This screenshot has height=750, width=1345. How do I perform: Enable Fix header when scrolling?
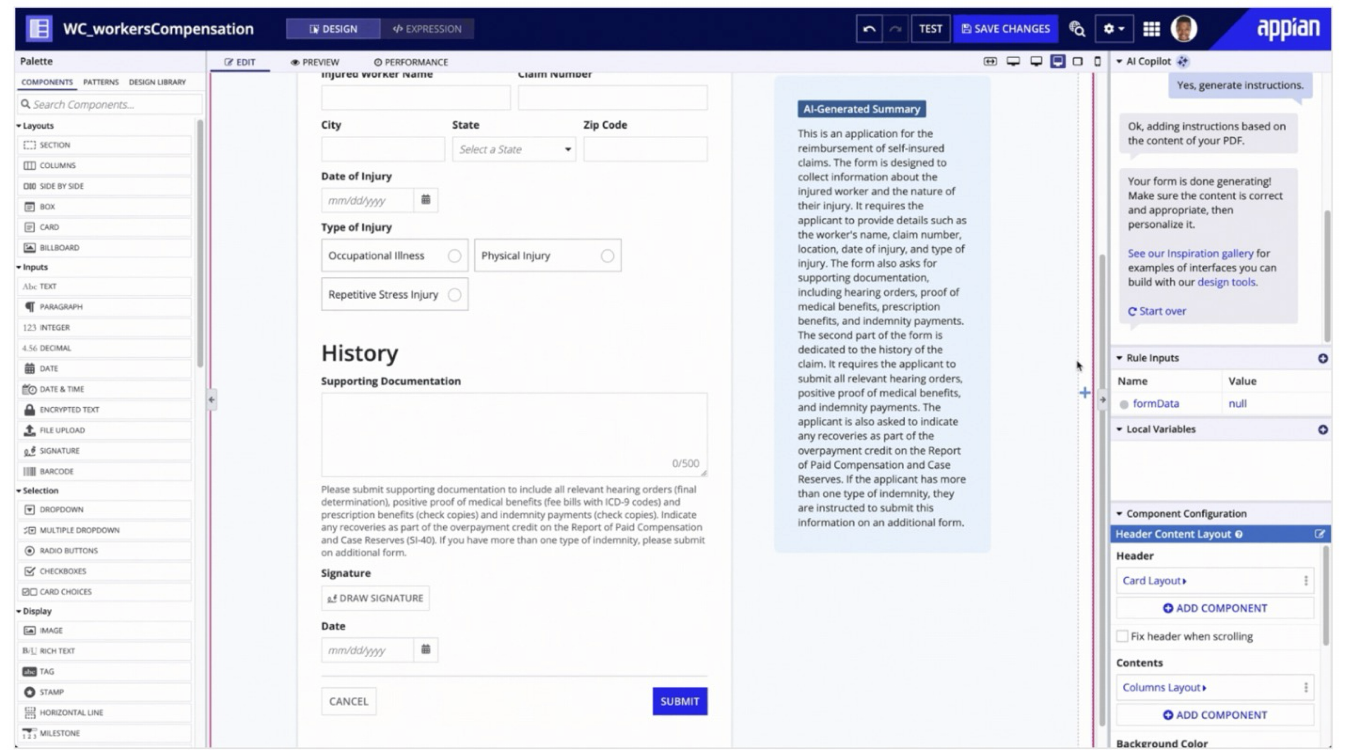tap(1122, 636)
